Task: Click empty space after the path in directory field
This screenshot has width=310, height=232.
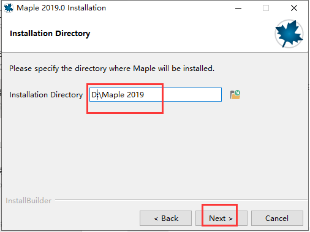Action: (183, 95)
